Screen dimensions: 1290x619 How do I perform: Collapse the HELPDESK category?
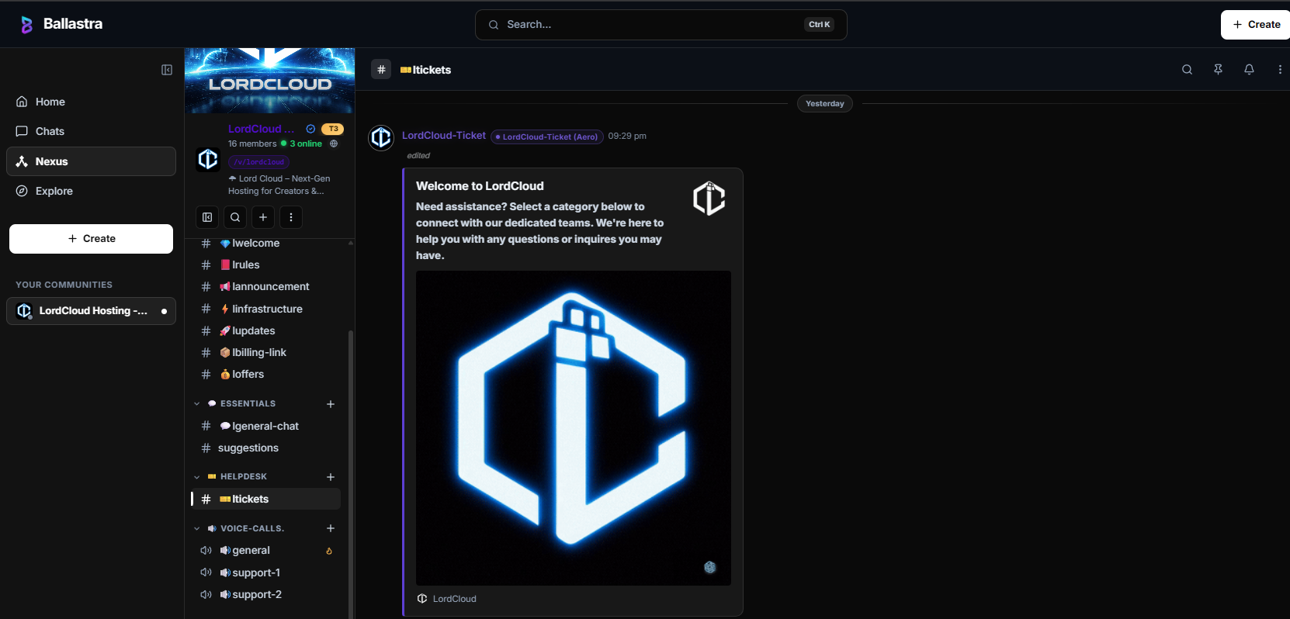pos(197,477)
